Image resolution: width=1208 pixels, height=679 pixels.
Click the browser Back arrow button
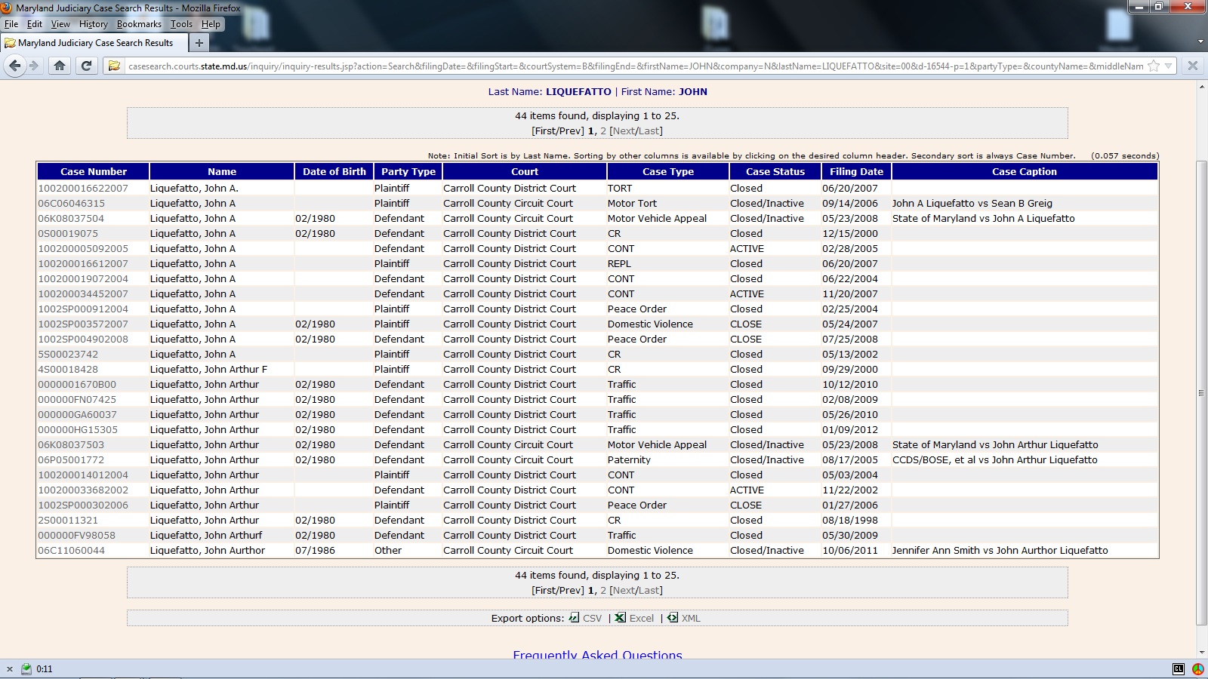pos(15,66)
